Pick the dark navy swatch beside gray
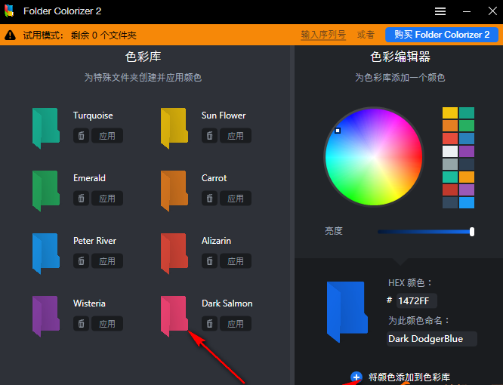Viewport: 503px width, 385px height. (x=467, y=164)
